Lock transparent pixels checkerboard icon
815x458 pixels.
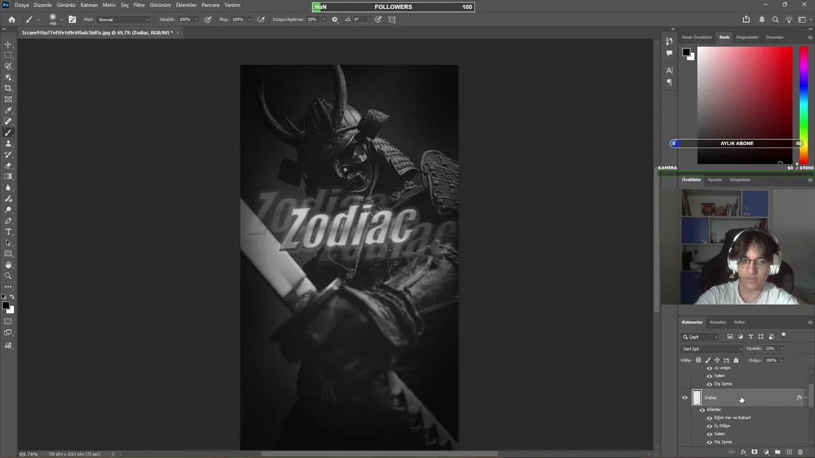click(x=698, y=360)
